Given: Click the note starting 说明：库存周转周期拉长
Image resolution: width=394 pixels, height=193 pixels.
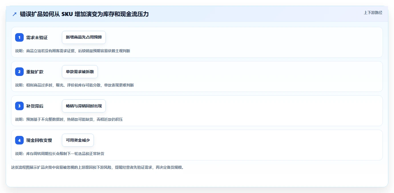Looking at the screenshot, I should [x=60, y=154].
